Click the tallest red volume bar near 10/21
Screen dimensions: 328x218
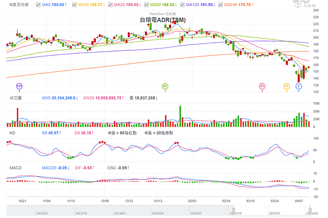tap(17, 117)
